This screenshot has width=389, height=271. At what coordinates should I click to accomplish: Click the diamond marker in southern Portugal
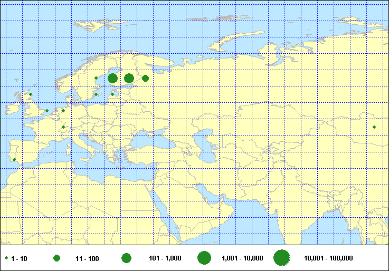(14, 159)
